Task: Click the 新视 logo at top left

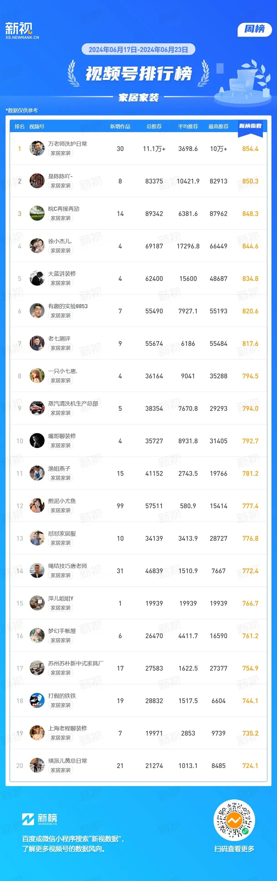Action: (x=22, y=31)
